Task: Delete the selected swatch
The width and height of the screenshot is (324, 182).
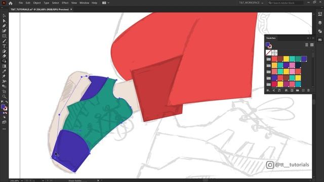Action: (x=308, y=90)
